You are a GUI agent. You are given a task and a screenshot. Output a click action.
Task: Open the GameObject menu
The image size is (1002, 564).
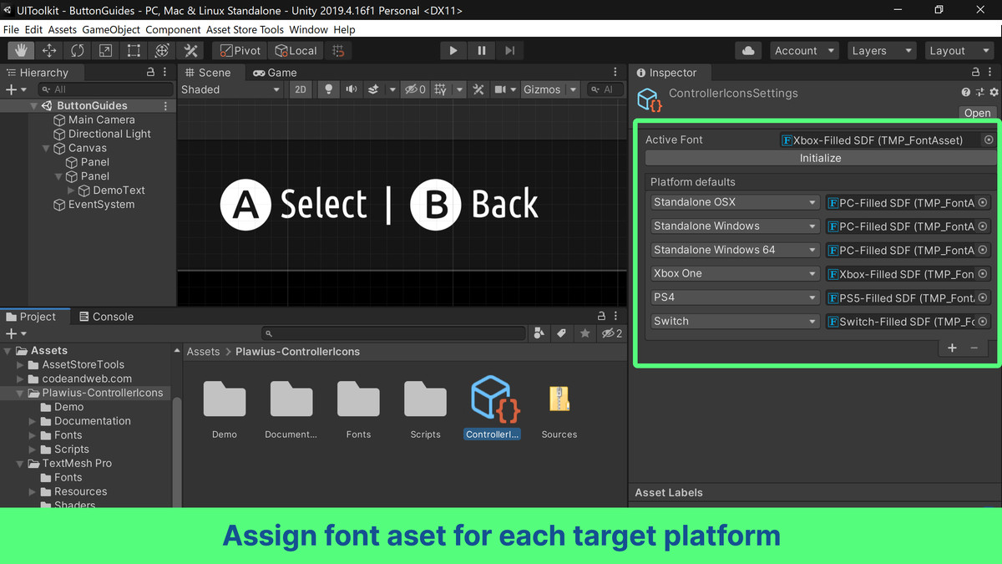[x=112, y=29]
